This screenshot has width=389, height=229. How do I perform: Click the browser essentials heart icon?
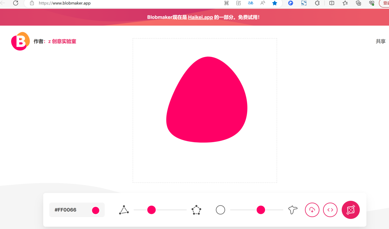coord(372,3)
